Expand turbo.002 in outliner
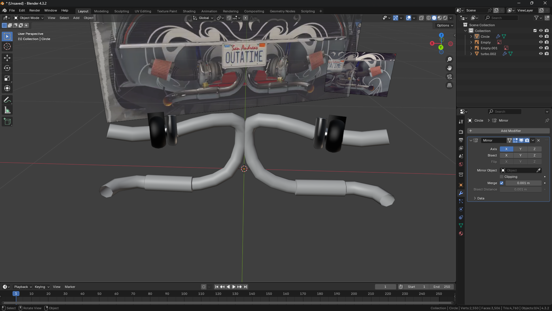Screen dimensions: 552x311 (x=471, y=54)
